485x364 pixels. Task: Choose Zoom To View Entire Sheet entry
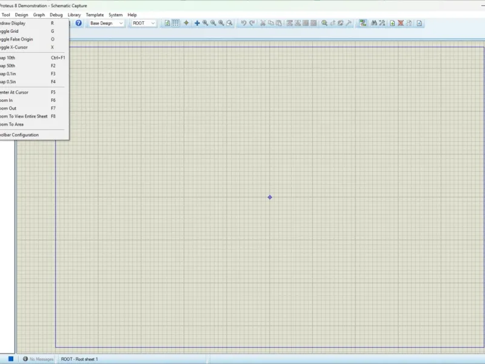33,116
